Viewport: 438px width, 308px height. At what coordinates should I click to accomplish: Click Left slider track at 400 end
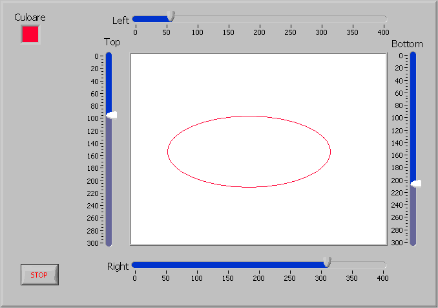tap(383, 19)
